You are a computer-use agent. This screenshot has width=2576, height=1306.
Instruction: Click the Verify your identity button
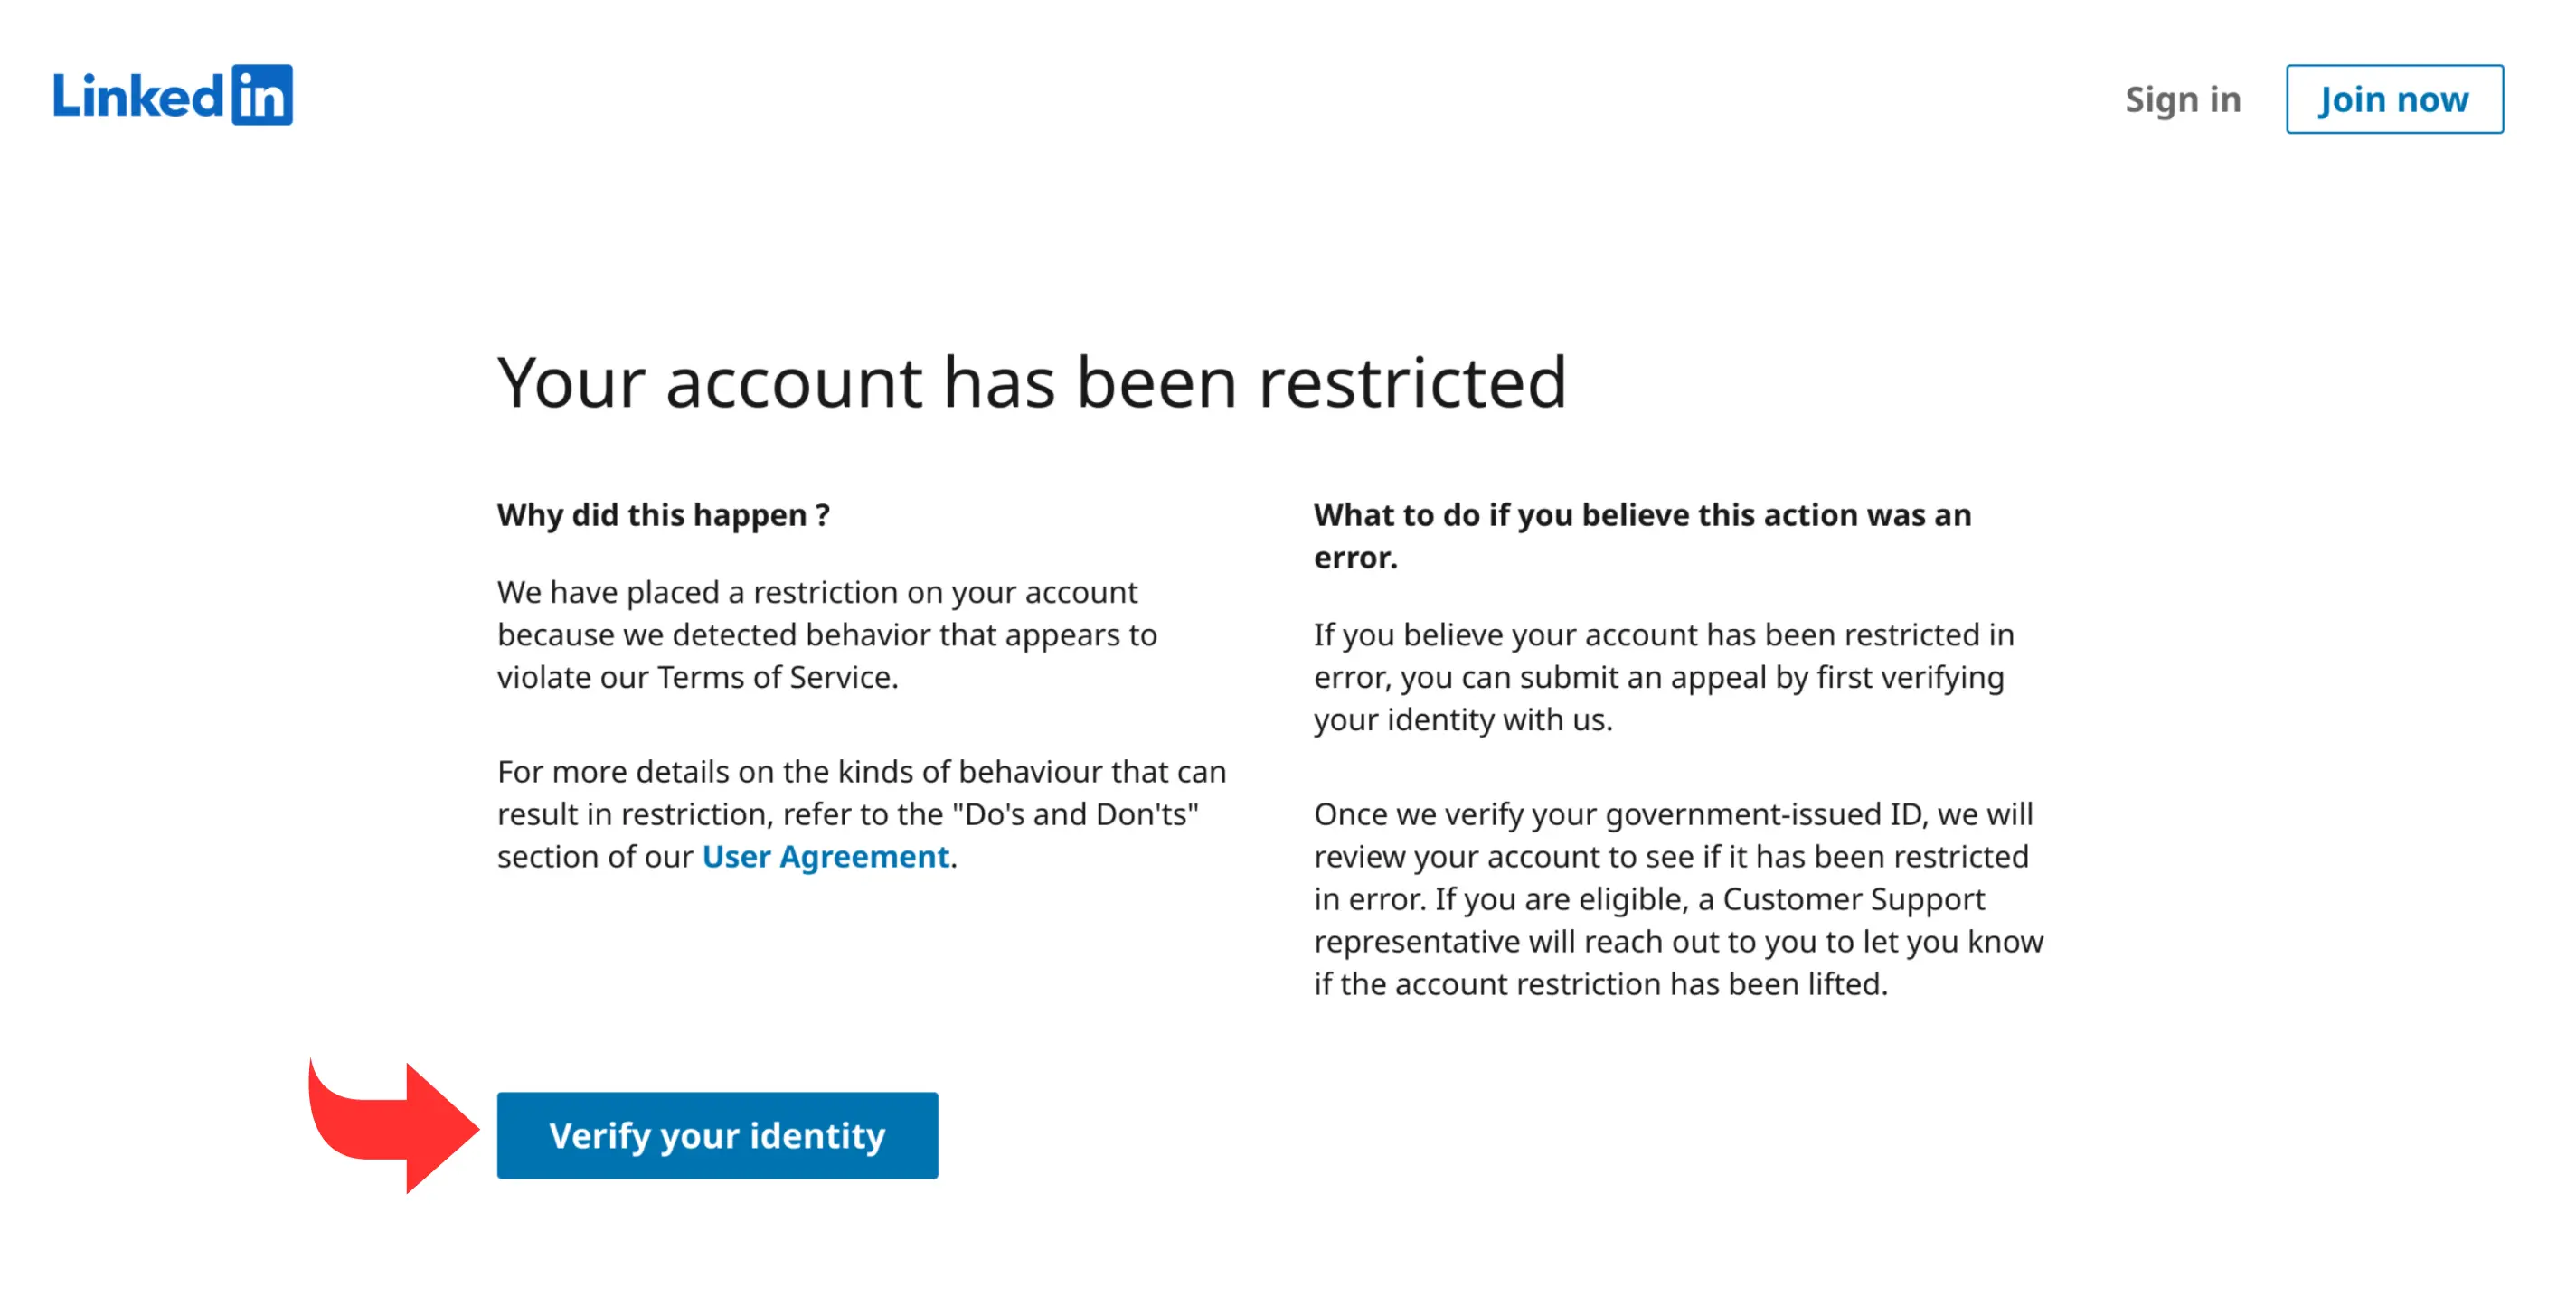click(x=717, y=1135)
